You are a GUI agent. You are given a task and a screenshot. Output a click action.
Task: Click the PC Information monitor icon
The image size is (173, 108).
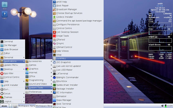pyautogui.click(x=54, y=92)
